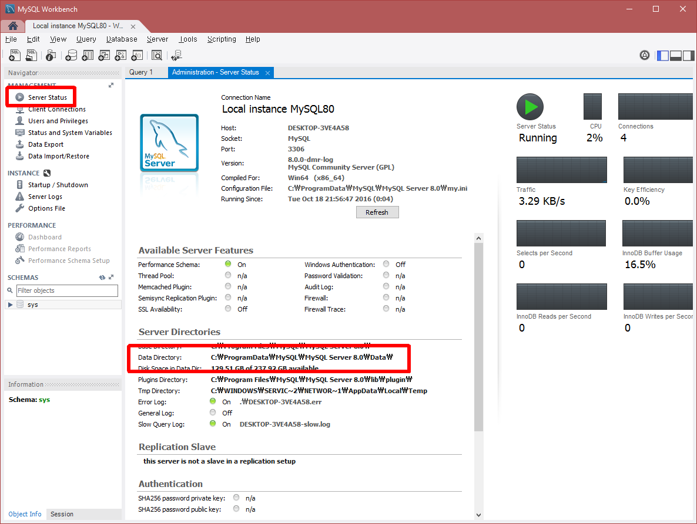
Task: Open the Scripting menu
Action: 222,39
